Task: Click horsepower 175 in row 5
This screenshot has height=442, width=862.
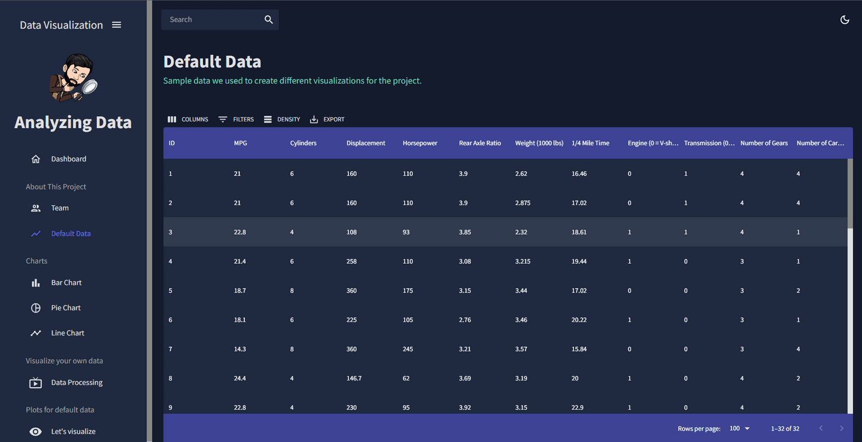Action: (x=408, y=291)
